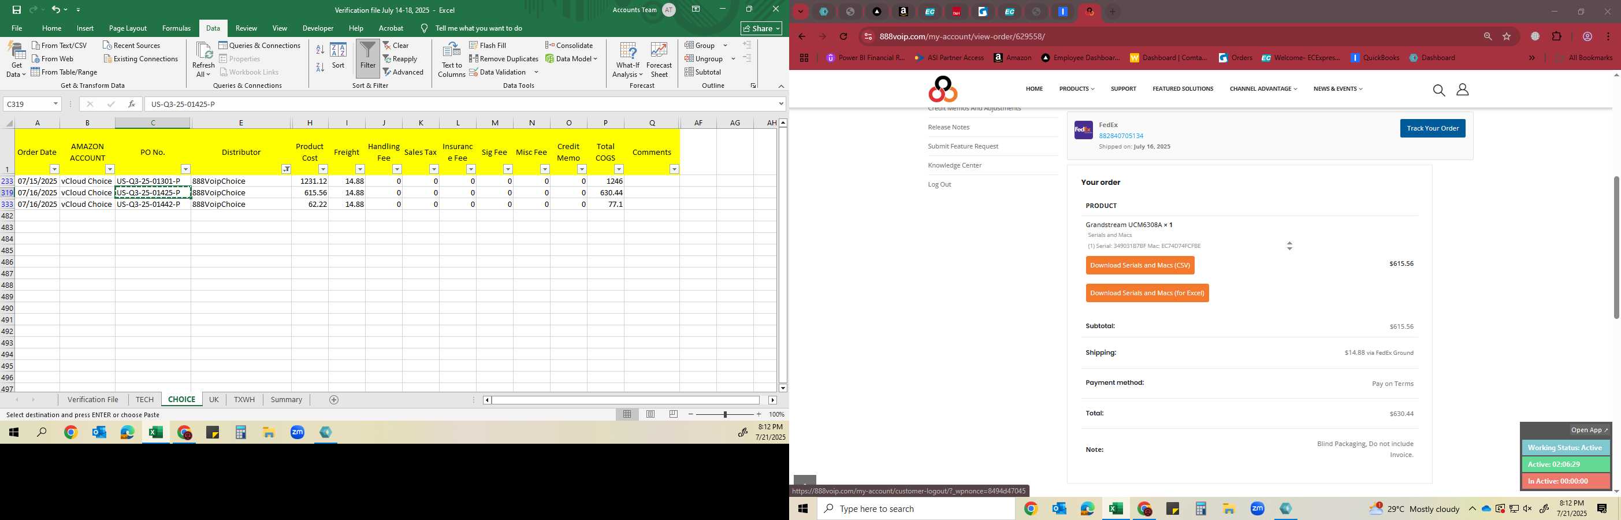Screen dimensions: 1621x520
Task: Click the Save icon in Excel title bar
Action: tap(16, 9)
